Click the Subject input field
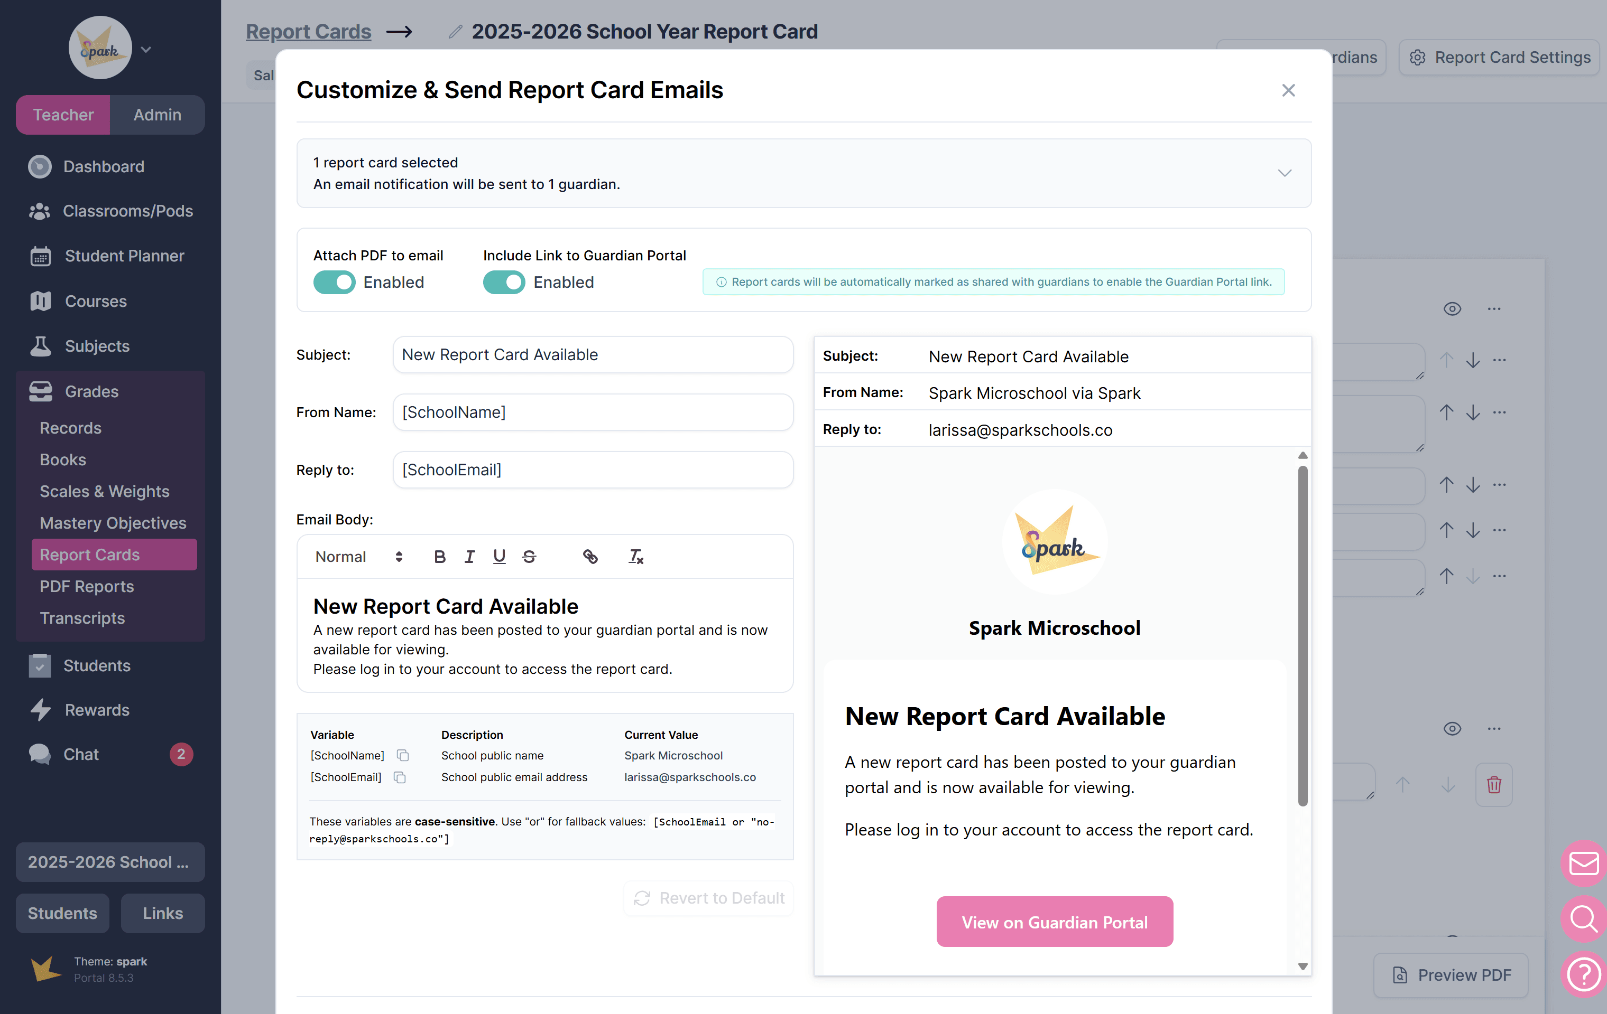Viewport: 1607px width, 1014px height. pos(593,355)
